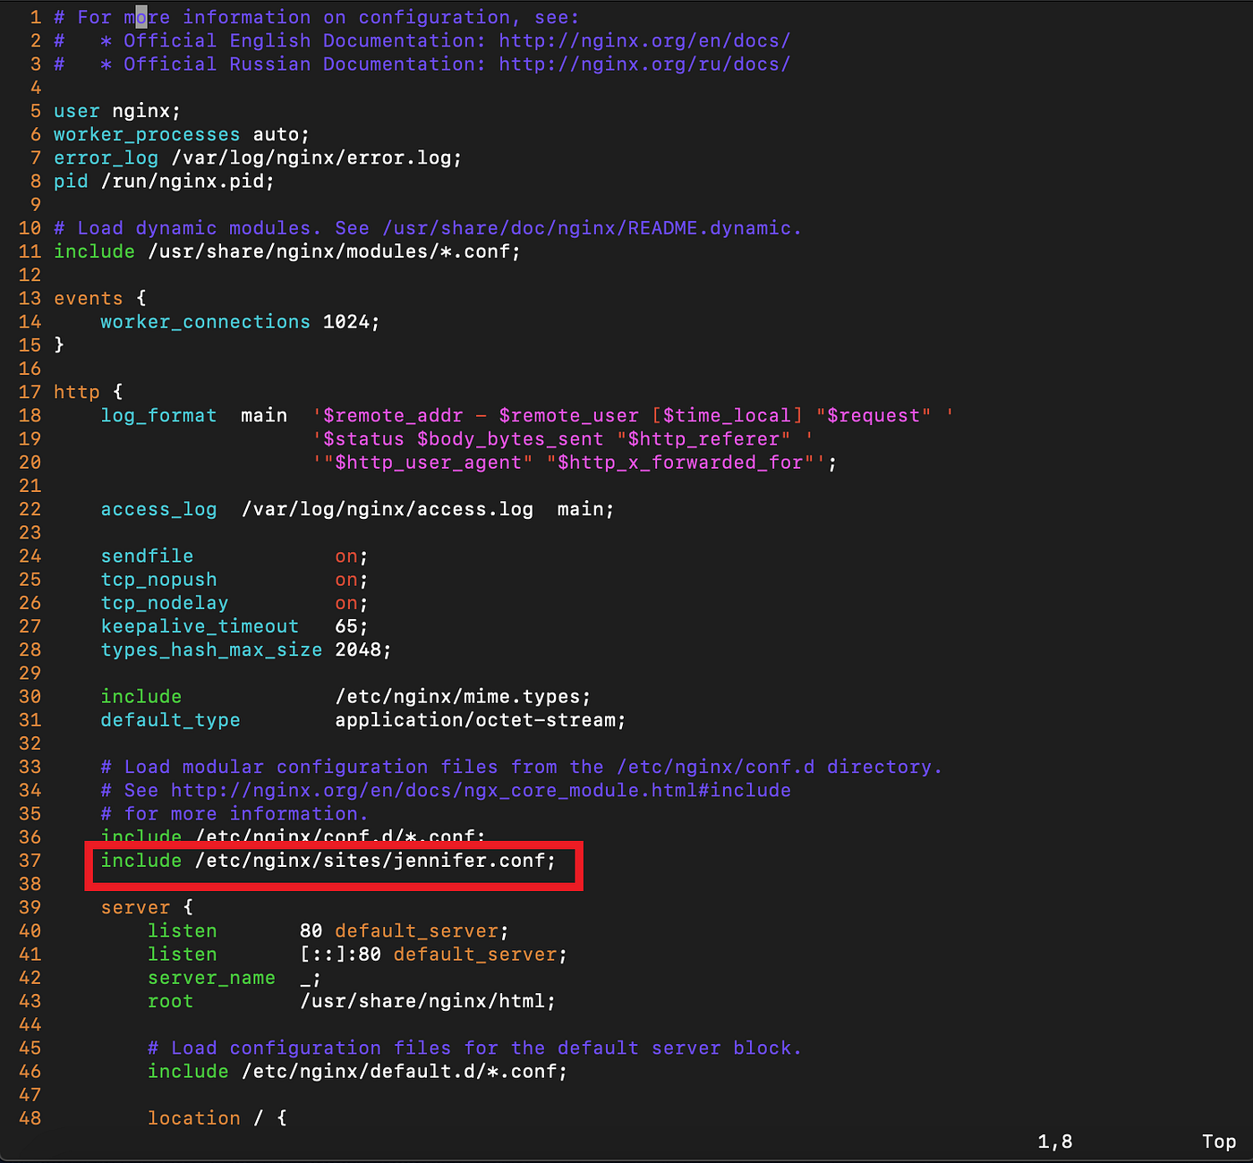Click the 'http {' block opener
This screenshot has height=1163, width=1253.
pyautogui.click(x=89, y=392)
